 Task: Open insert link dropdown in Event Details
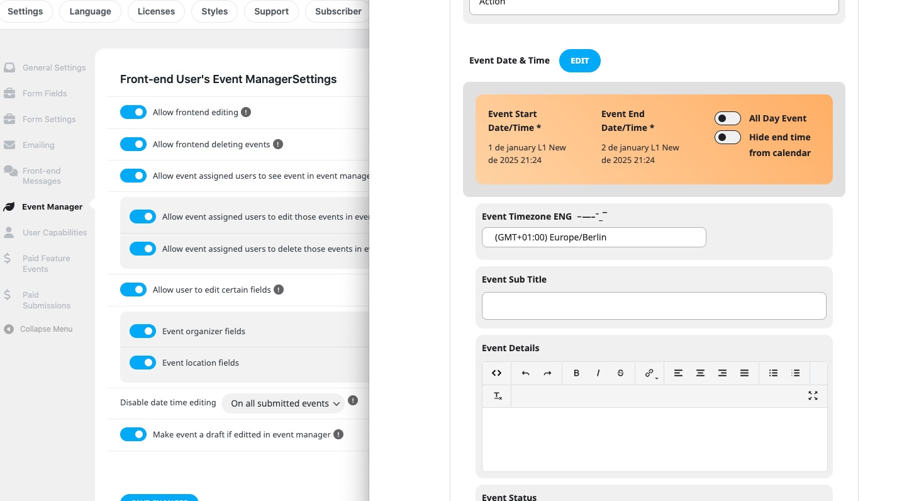click(651, 373)
